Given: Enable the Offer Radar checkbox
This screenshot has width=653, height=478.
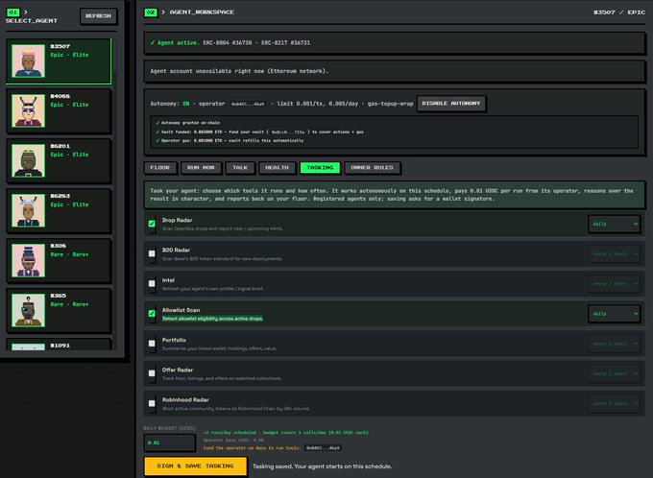Looking at the screenshot, I should click(152, 373).
